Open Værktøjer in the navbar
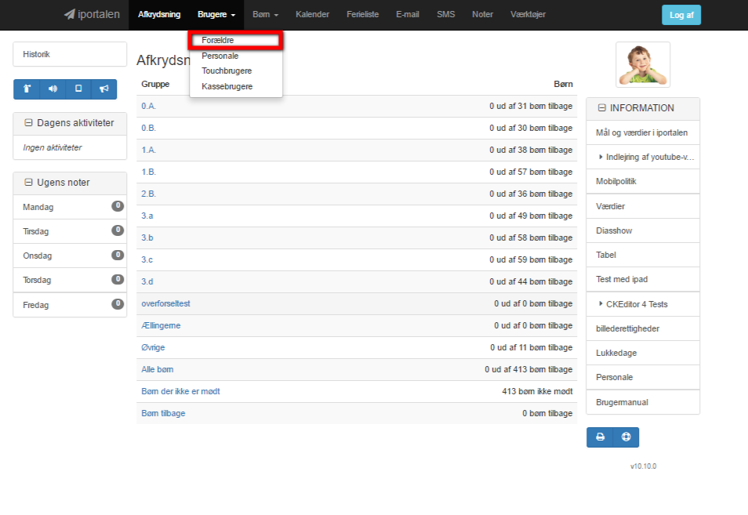The height and width of the screenshot is (515, 748). 528,15
